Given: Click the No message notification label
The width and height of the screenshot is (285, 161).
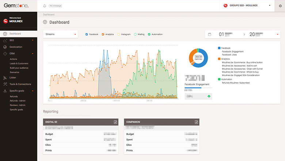Looking at the screenshot, I should point(56,6).
